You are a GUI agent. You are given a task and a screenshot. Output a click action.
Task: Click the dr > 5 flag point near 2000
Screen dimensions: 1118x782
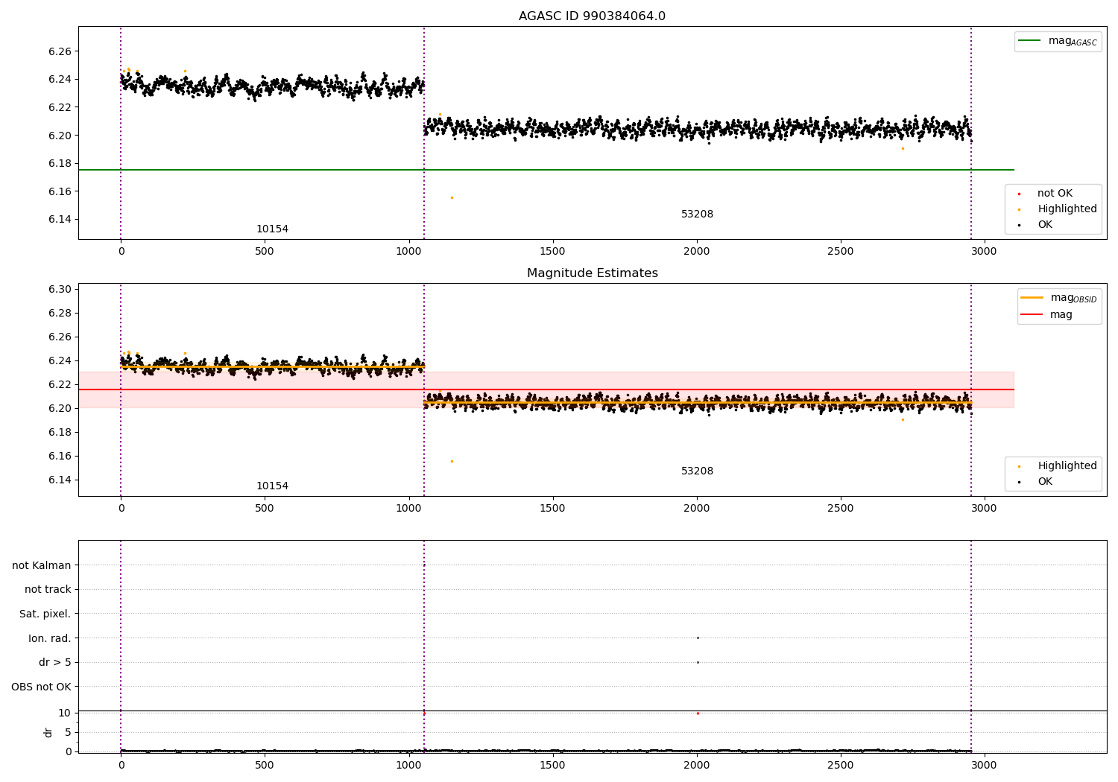click(x=698, y=662)
